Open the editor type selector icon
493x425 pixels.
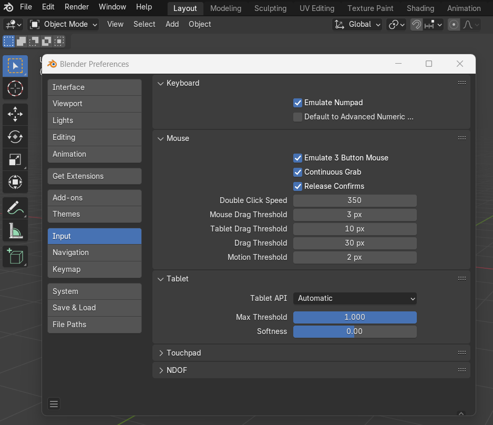(x=14, y=25)
